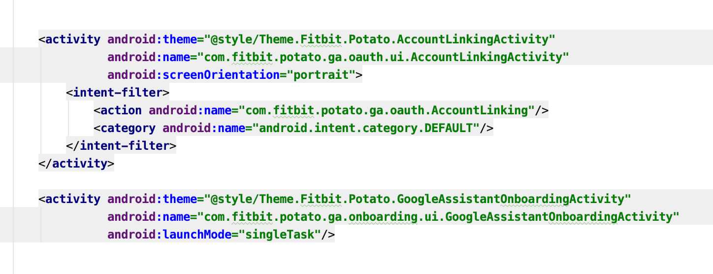Click the android:screenOrientation attribute

click(197, 75)
